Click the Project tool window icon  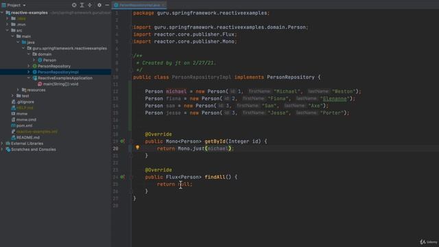[3, 5]
